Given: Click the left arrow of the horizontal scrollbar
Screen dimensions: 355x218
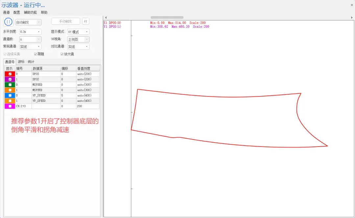Looking at the screenshot, I should tap(106, 17).
